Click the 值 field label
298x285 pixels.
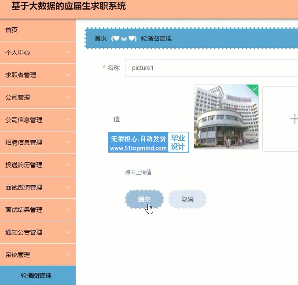(x=117, y=119)
